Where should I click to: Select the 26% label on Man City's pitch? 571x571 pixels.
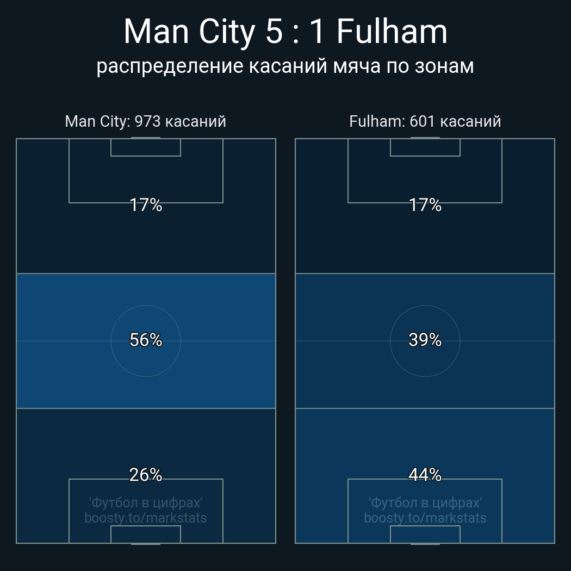click(146, 475)
